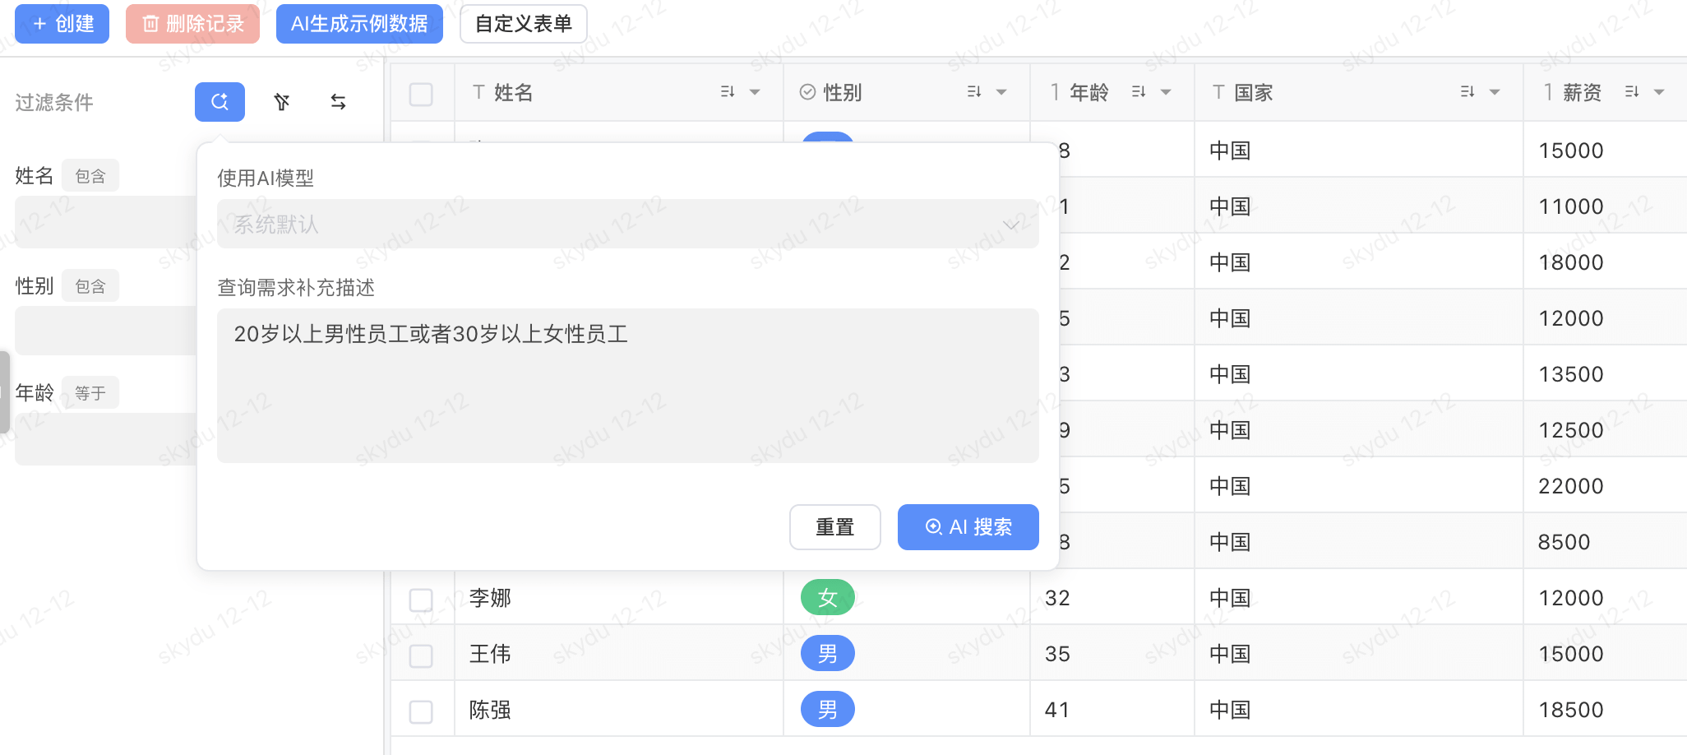Click the clear filter funnel icon
The image size is (1687, 755).
point(282,102)
